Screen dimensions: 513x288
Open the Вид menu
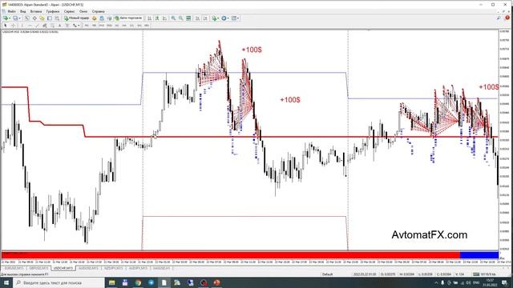coord(23,11)
